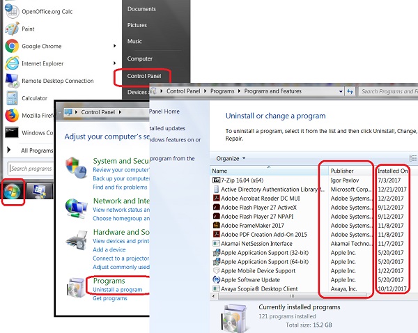Open Computer from Start menu
The image size is (418, 333).
tap(140, 59)
